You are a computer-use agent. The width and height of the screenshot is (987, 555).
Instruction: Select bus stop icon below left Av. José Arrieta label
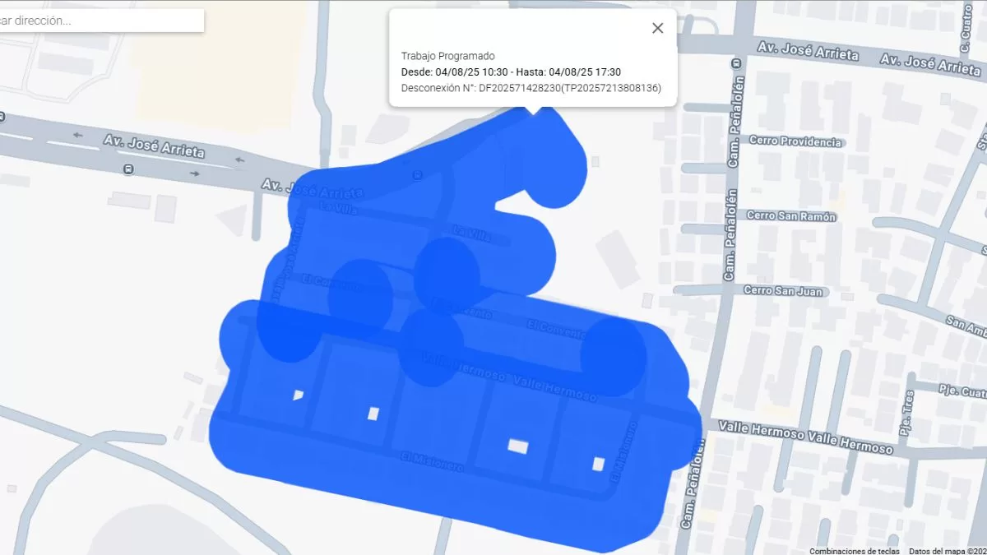click(128, 169)
